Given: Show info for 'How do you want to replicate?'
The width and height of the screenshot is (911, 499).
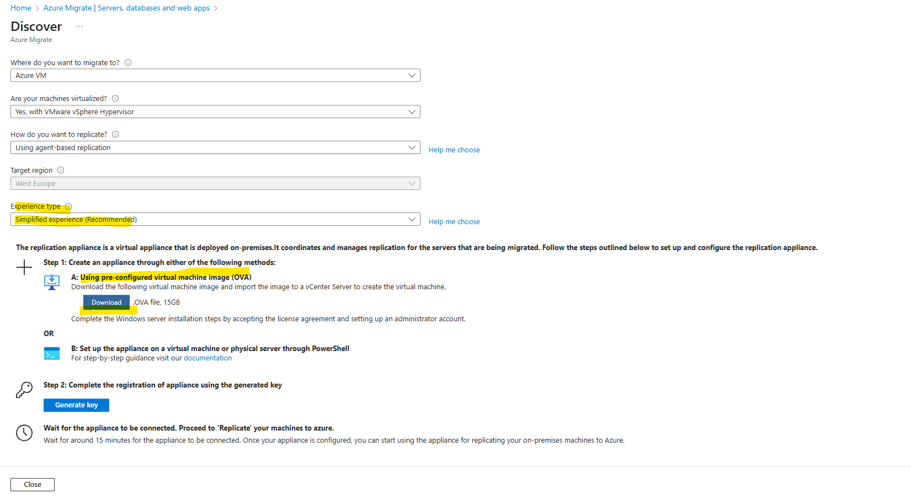Looking at the screenshot, I should (115, 134).
